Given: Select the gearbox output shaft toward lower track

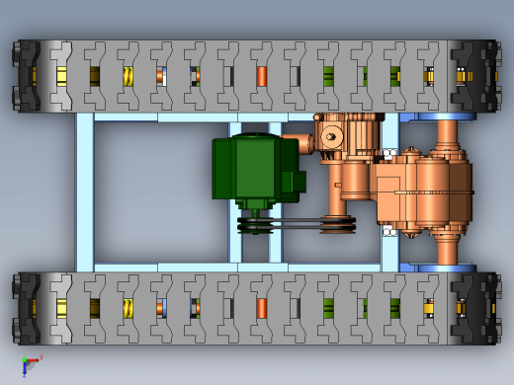Looking at the screenshot, I should [x=447, y=249].
